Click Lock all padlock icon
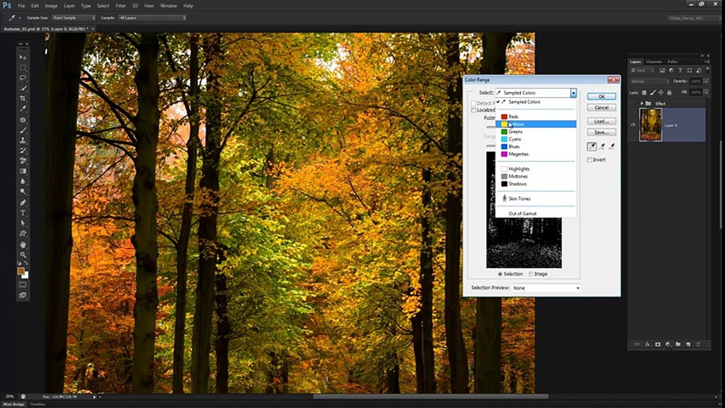The image size is (725, 408). click(x=669, y=92)
